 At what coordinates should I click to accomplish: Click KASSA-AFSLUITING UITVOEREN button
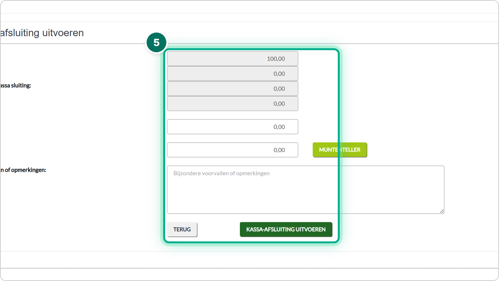click(286, 229)
